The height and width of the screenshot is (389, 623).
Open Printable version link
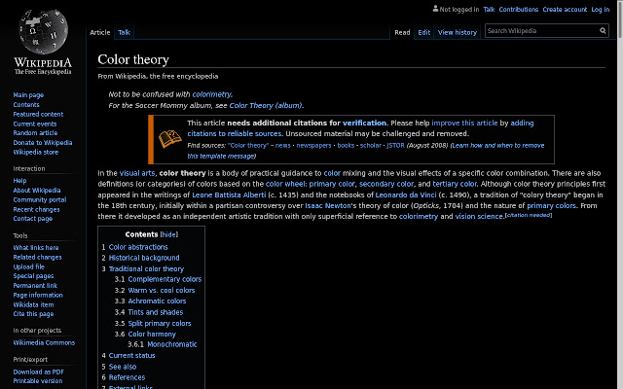(38, 381)
